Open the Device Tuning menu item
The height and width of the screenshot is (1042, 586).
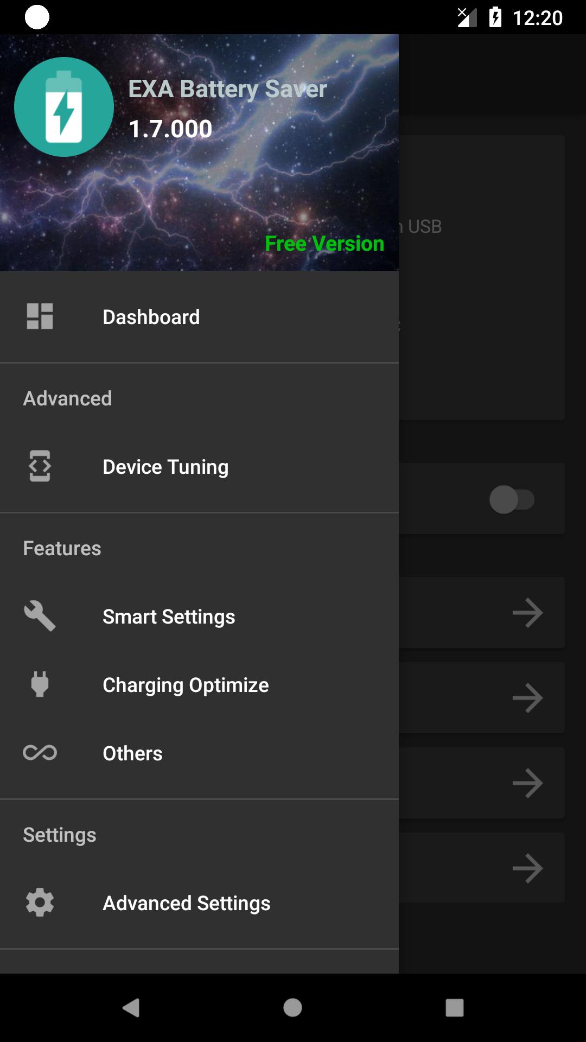[x=199, y=467]
